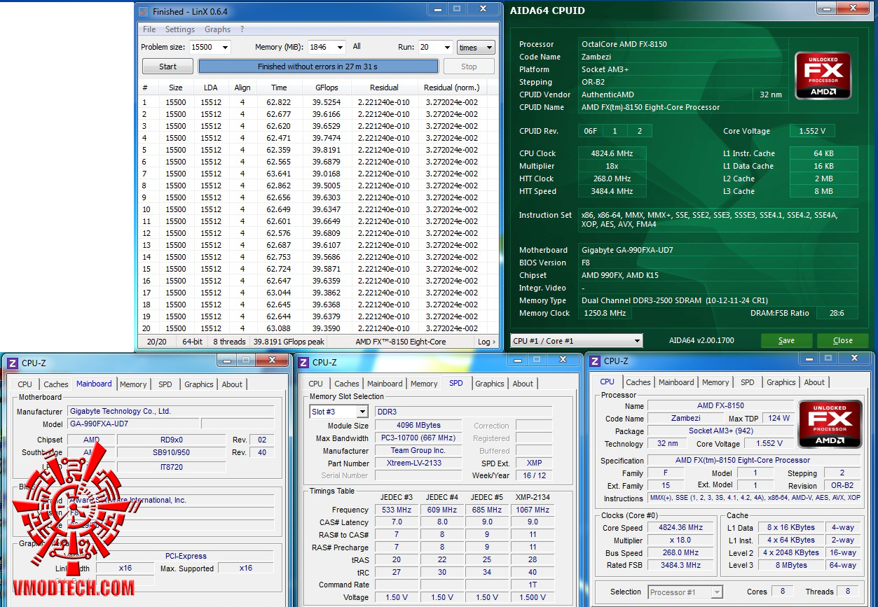The image size is (878, 607).
Task: Select Graphics tab in the SPD CPU-Z window
Action: [489, 384]
